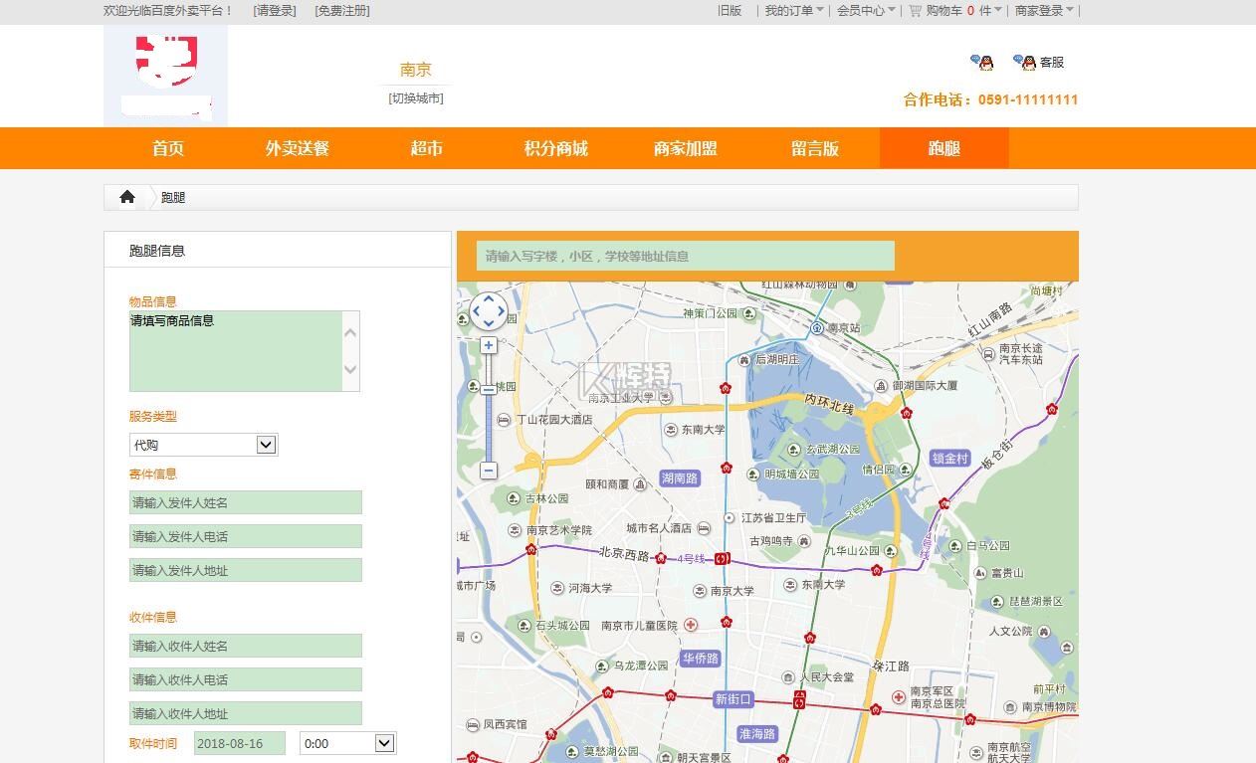Click the 请输入发件人姓名 input field
The width and height of the screenshot is (1256, 763).
coord(245,502)
